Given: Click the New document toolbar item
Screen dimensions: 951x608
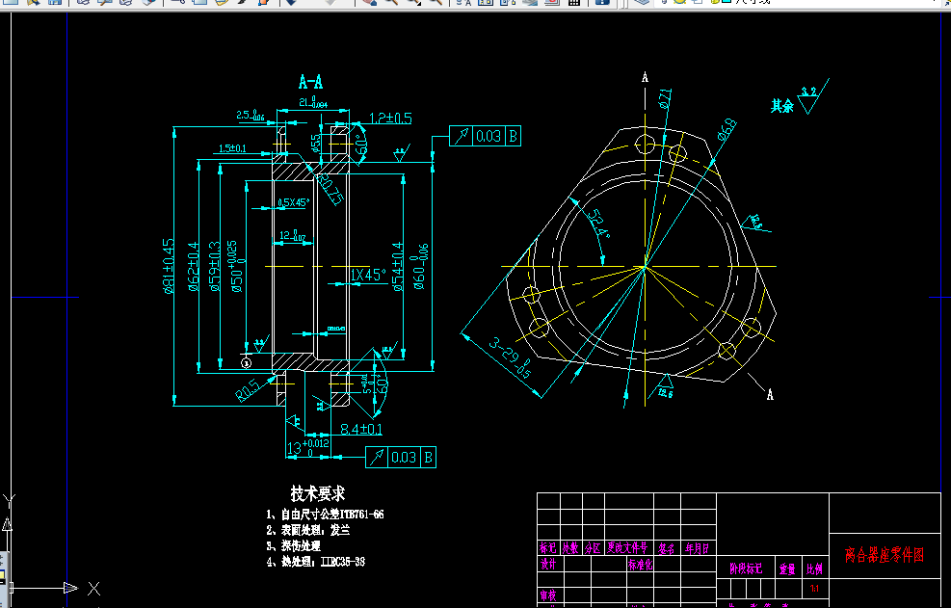Looking at the screenshot, I should click(x=10, y=5).
